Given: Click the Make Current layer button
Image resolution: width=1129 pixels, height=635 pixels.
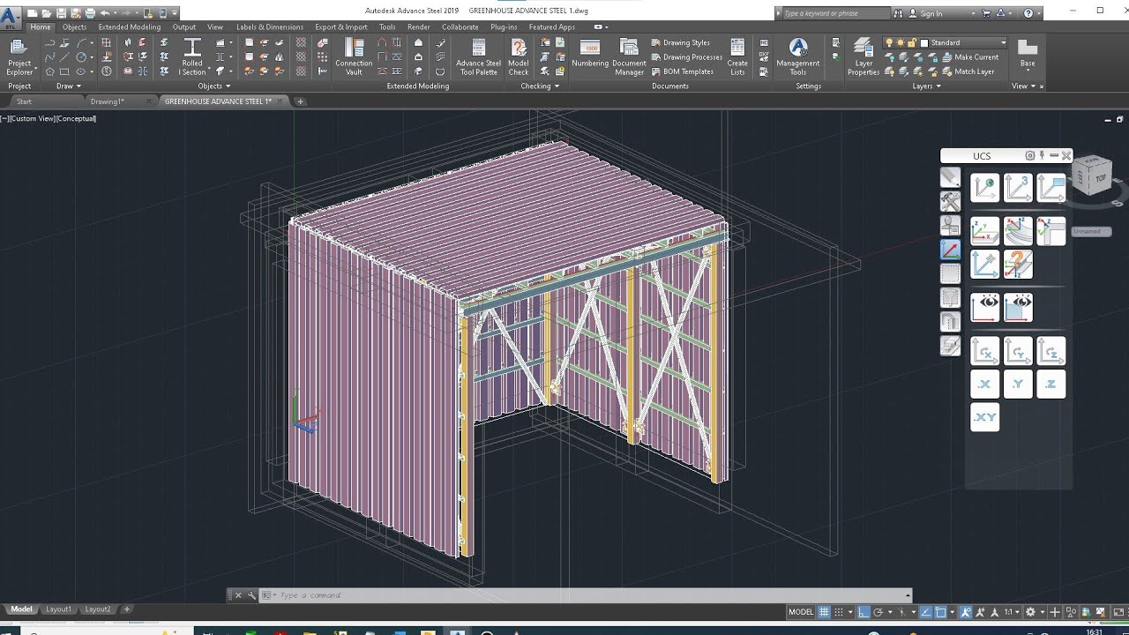Looking at the screenshot, I should [x=970, y=57].
